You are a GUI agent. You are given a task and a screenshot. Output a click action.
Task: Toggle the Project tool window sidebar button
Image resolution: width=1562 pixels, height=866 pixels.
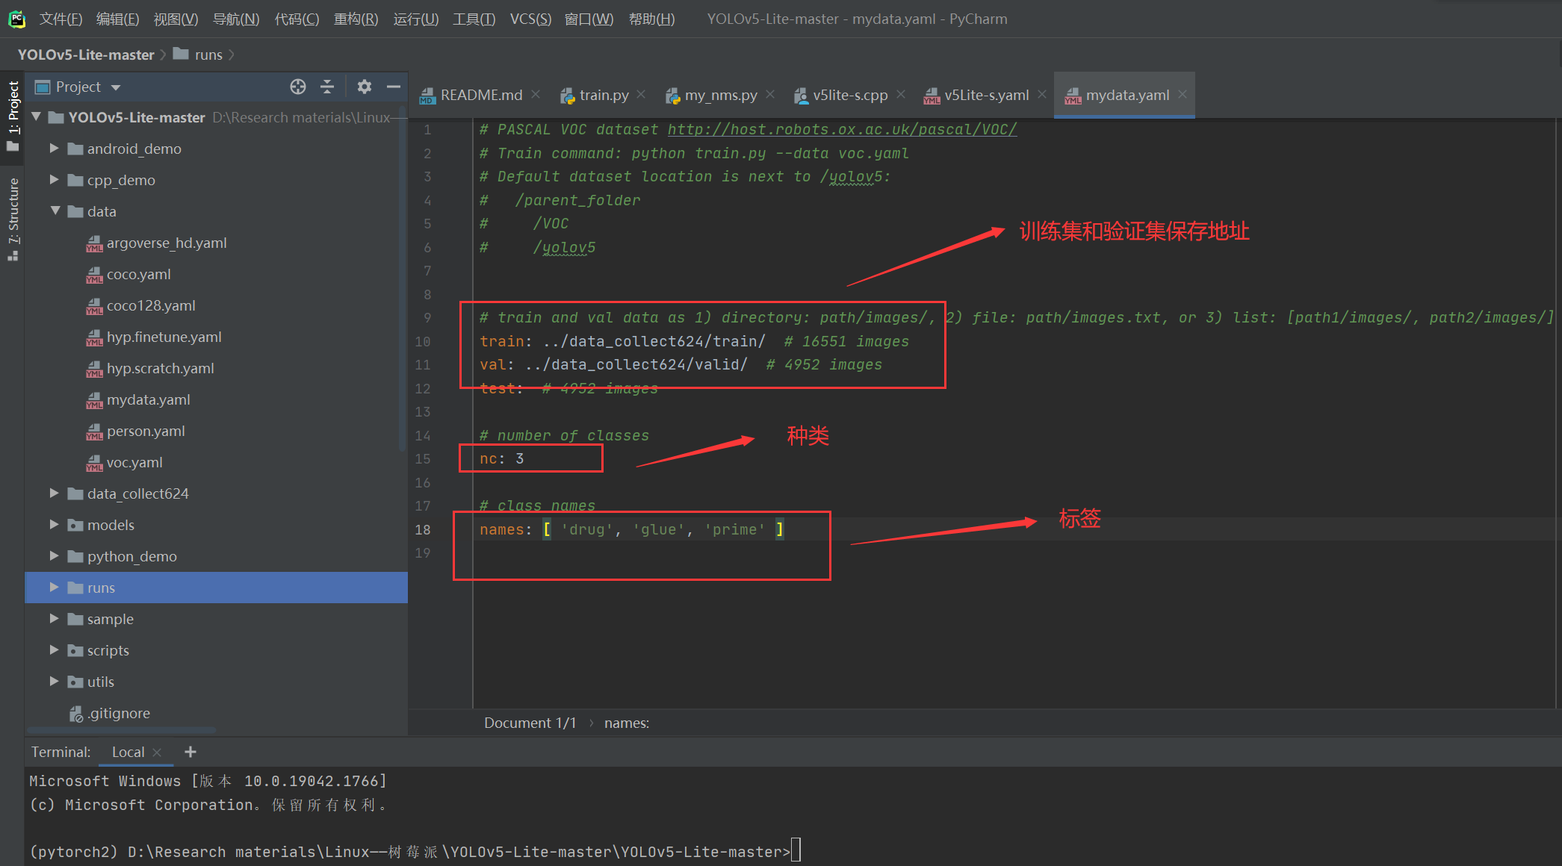[13, 112]
